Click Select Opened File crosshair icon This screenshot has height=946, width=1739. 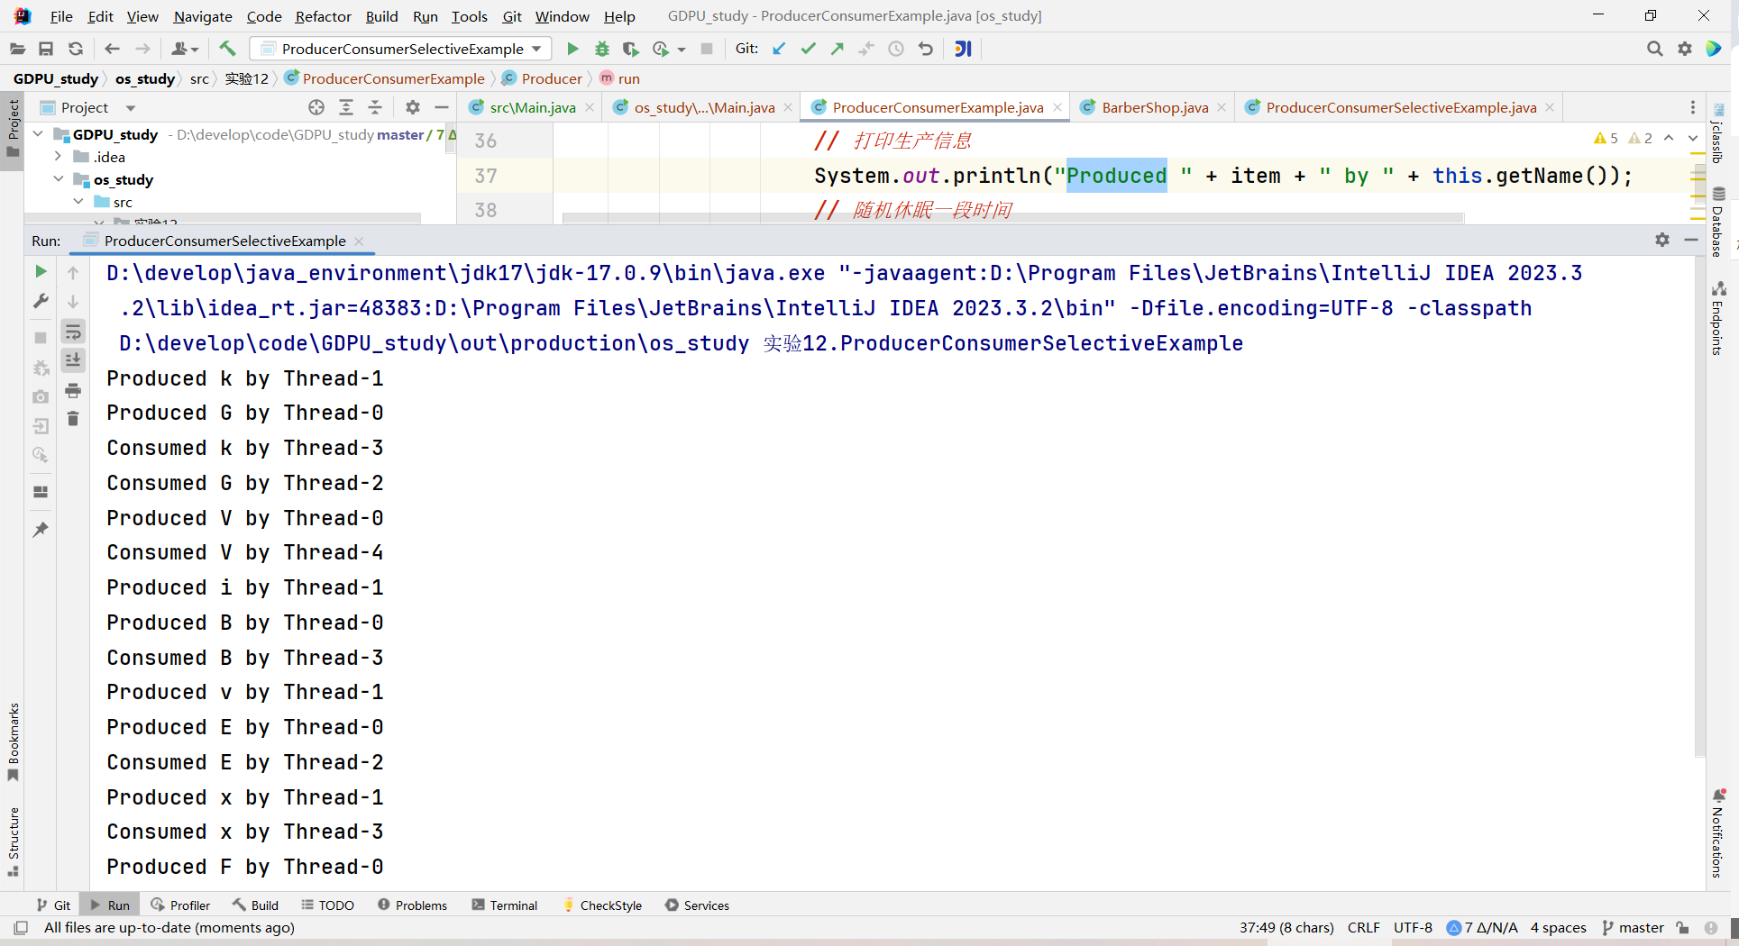coord(316,107)
